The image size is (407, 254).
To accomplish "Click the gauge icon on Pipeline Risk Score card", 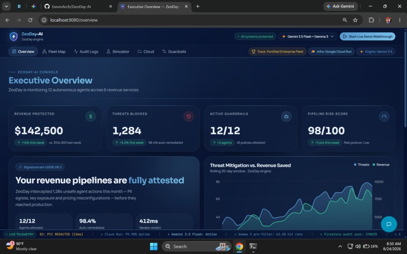I will [384, 116].
